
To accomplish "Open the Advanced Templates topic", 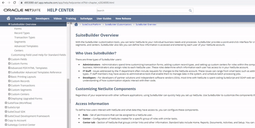I will click(26, 46).
